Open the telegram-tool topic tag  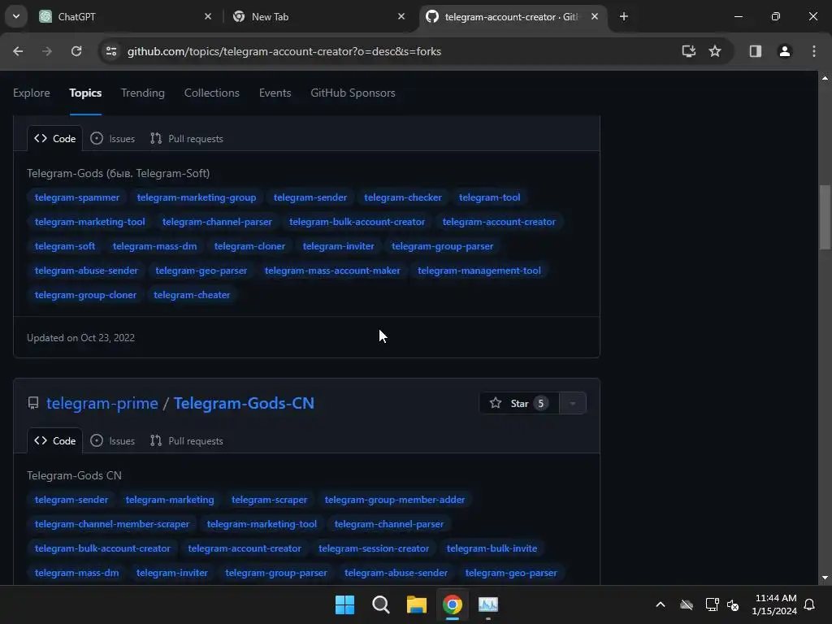point(489,197)
